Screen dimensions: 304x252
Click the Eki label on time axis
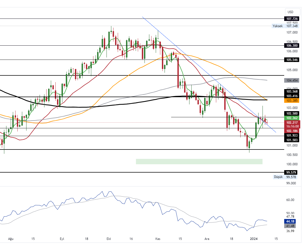[109, 239]
